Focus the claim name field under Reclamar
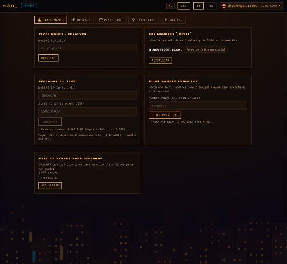Image resolution: width=287 pixels, height=264 pixels. 87,95
